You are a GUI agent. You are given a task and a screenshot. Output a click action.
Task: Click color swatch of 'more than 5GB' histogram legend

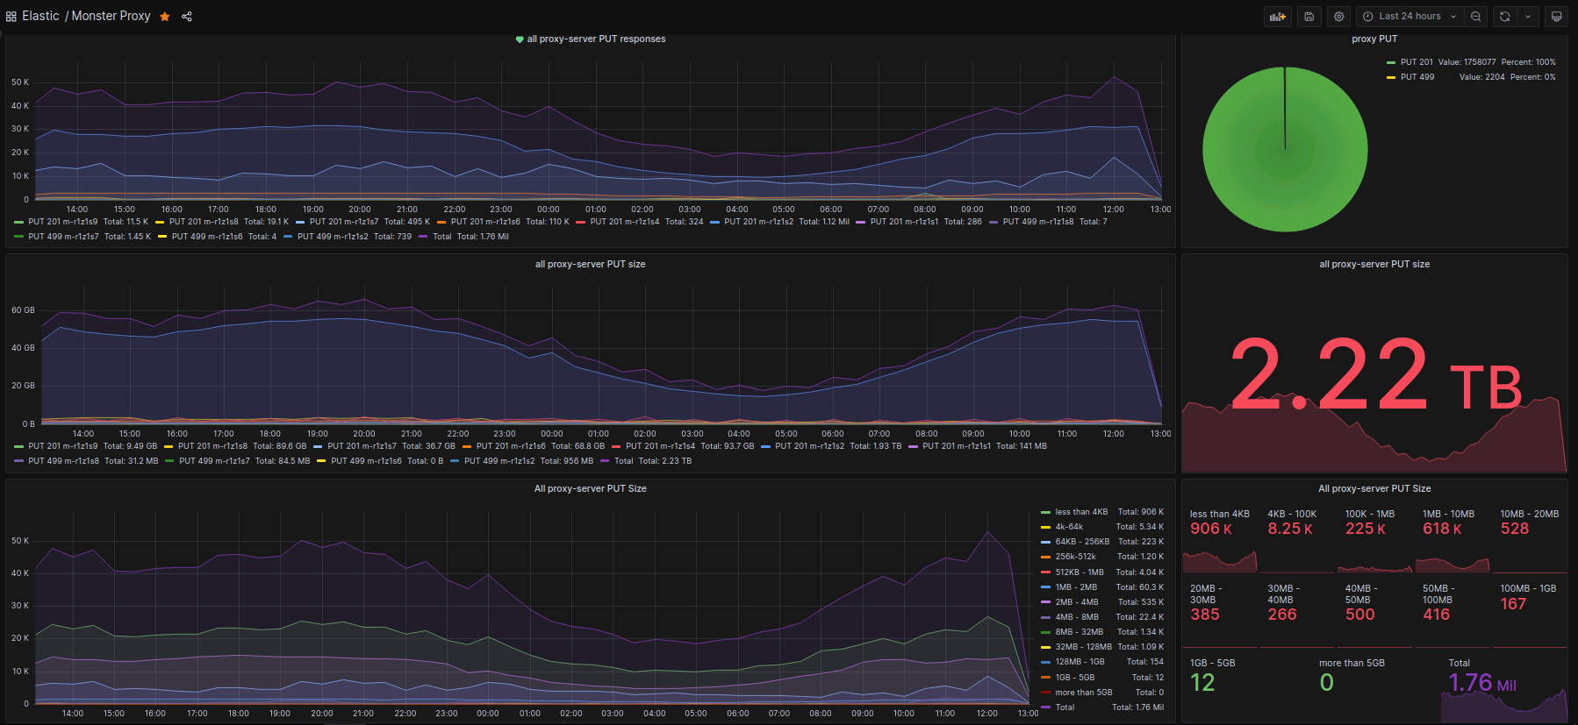pos(1045,693)
